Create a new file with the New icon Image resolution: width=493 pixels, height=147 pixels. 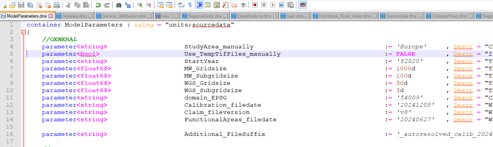click(4, 5)
